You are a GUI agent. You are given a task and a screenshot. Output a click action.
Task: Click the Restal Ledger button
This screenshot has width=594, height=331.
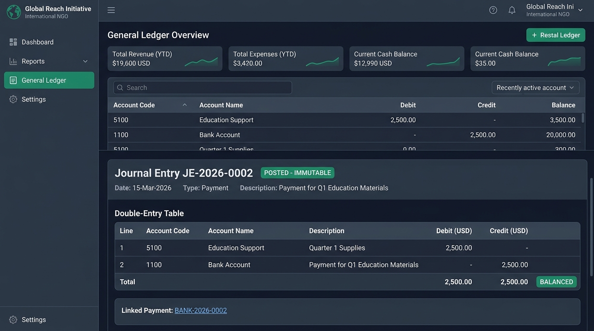[556, 35]
